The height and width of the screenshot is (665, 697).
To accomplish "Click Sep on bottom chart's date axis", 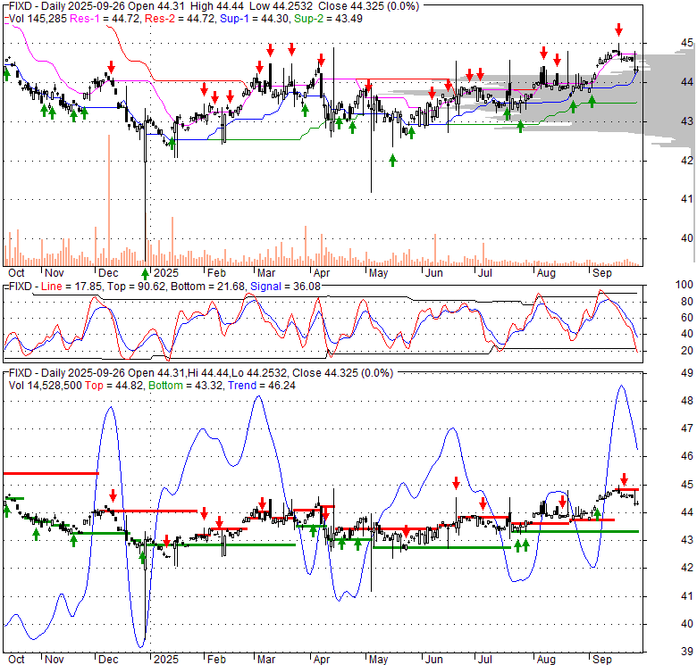I will 602,660.
